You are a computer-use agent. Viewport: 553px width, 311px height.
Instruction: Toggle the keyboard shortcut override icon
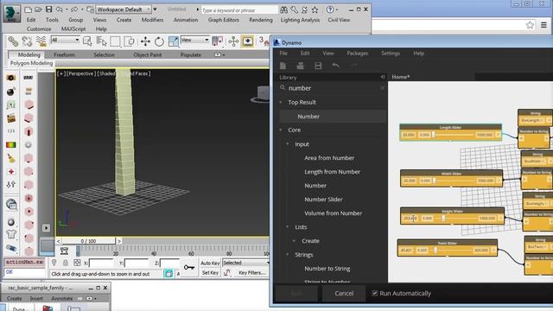(248, 41)
